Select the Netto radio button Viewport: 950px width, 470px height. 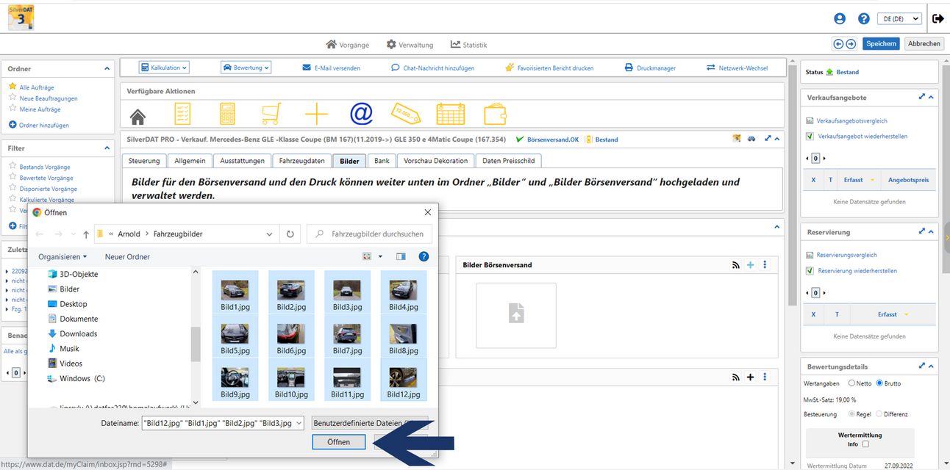(x=851, y=383)
